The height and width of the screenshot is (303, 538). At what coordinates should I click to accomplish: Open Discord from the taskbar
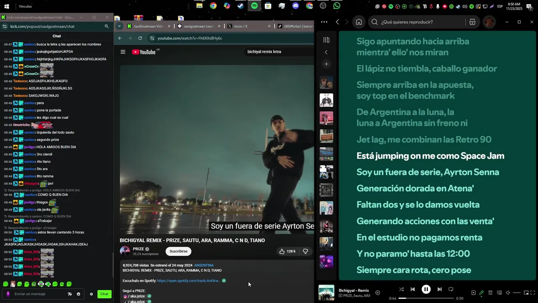[295, 6]
